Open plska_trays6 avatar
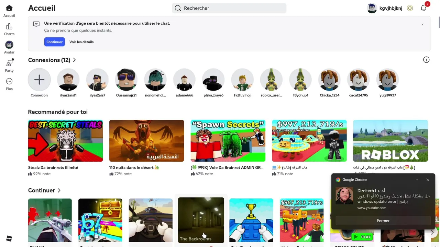The image size is (440, 247). [213, 80]
